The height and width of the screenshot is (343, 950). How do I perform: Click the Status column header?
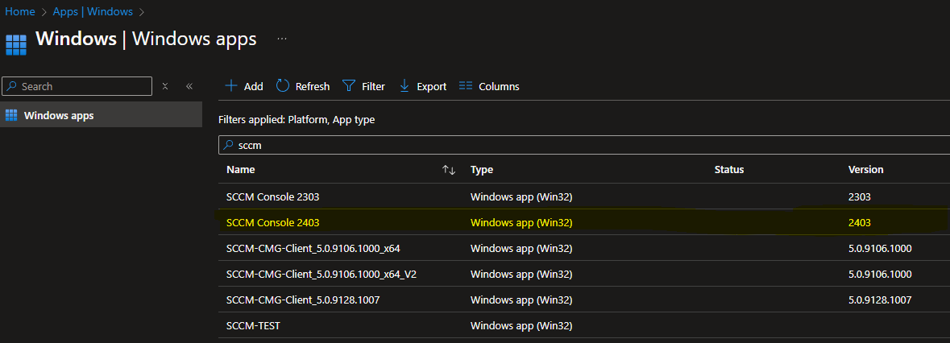tap(729, 170)
